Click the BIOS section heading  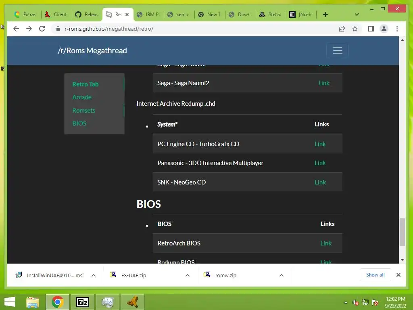tap(148, 204)
